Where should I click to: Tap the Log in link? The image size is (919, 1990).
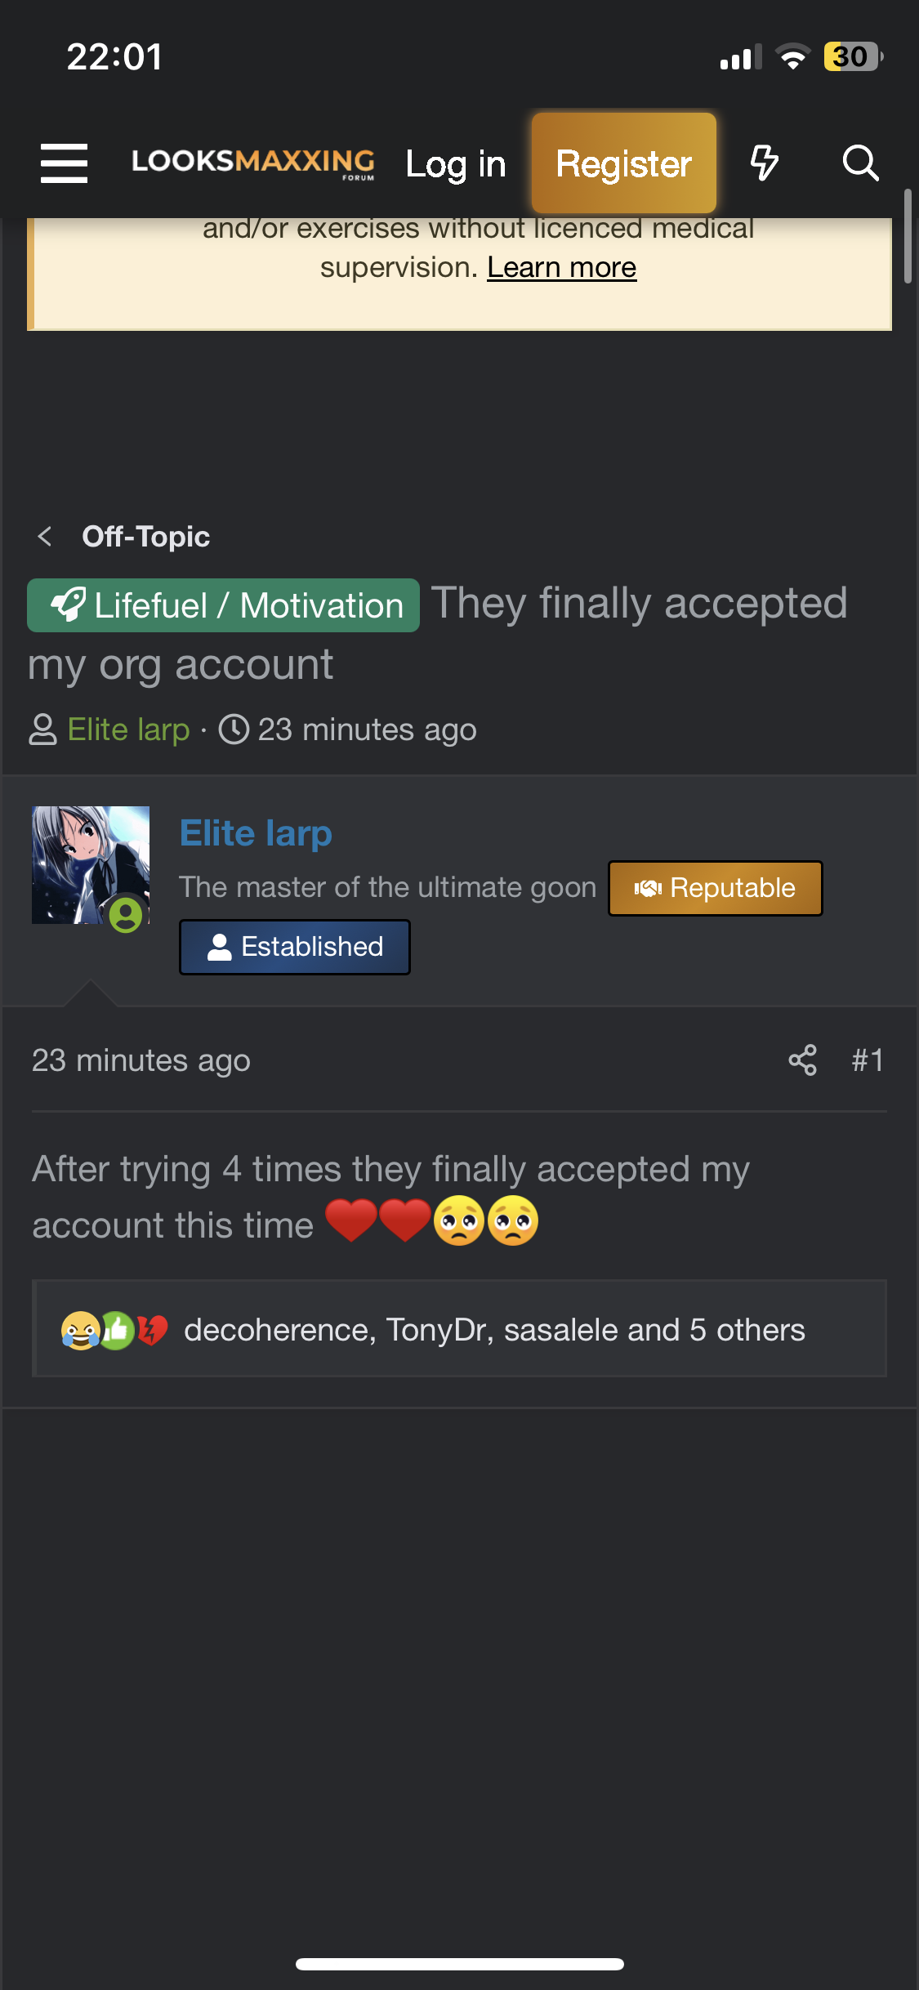coord(456,164)
